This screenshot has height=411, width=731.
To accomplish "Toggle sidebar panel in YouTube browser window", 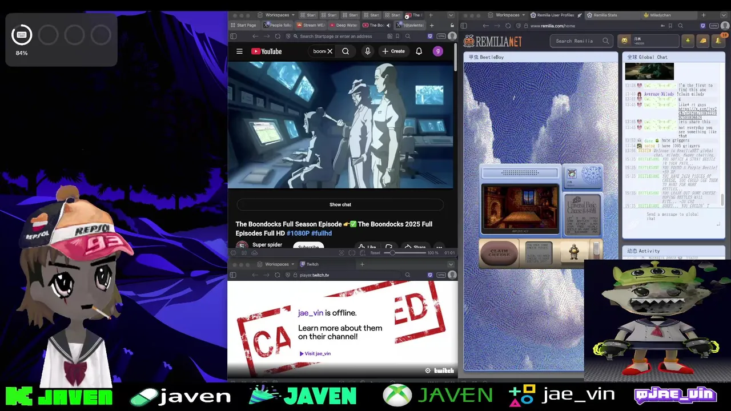I will [x=233, y=36].
